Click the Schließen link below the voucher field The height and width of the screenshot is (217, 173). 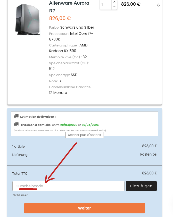point(21,195)
